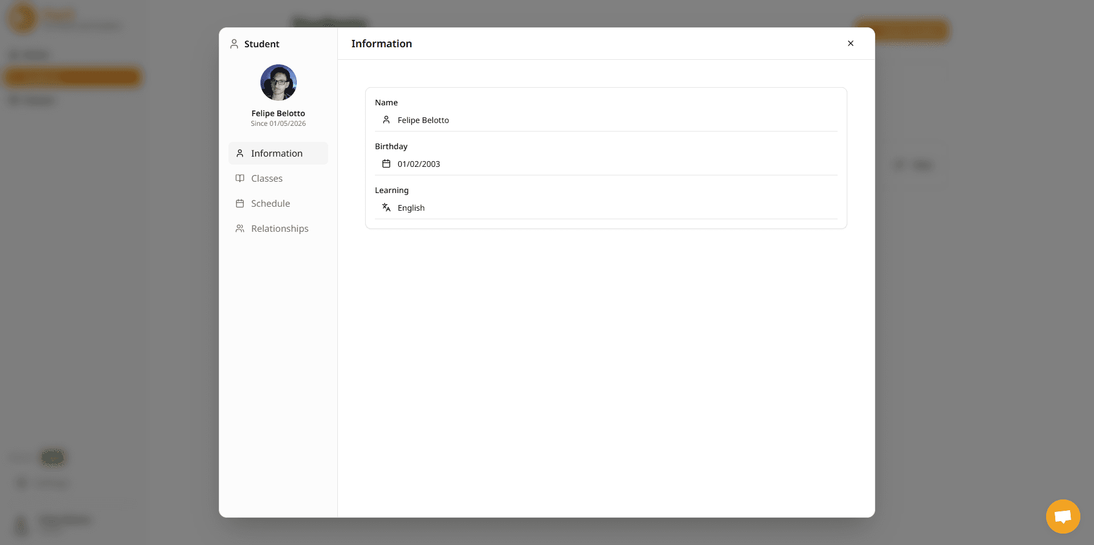Open the orange chat support bubble
This screenshot has height=545, width=1094.
click(x=1063, y=517)
